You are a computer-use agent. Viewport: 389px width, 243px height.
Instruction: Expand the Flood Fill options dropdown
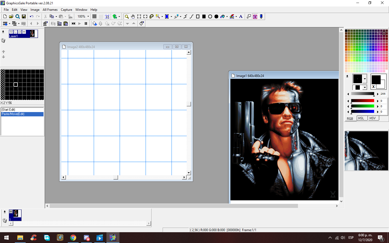[x=227, y=16]
